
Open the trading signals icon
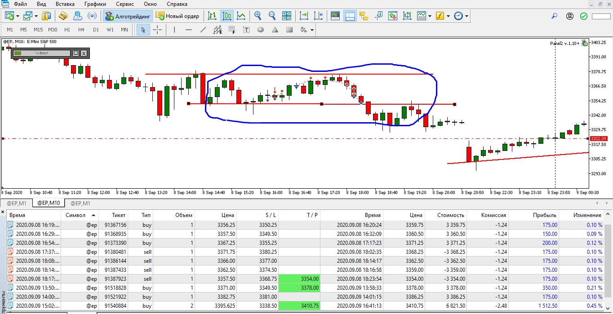click(92, 16)
